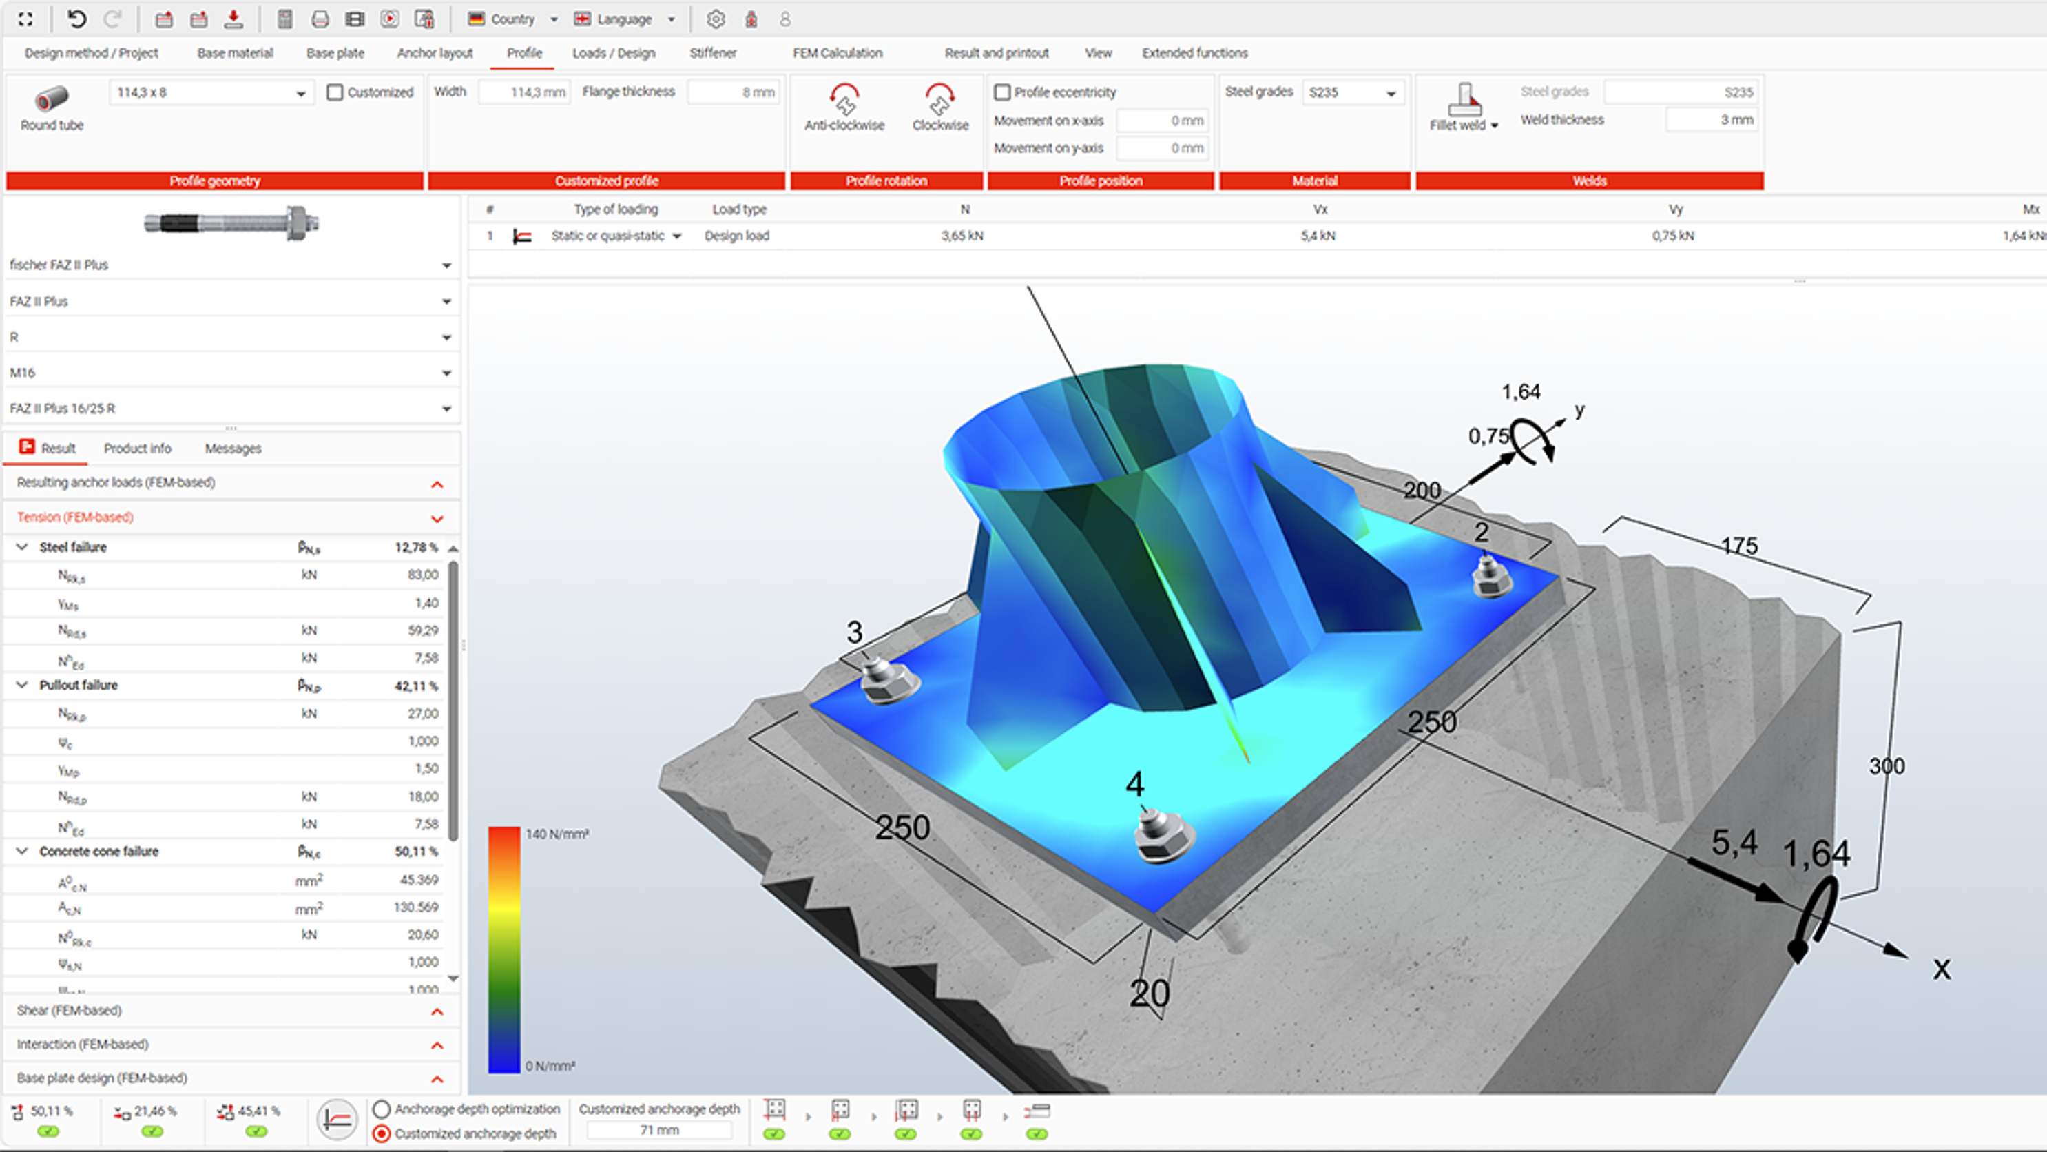Image resolution: width=2047 pixels, height=1152 pixels.
Task: Switch to the Anchor layout tab
Action: pos(435,53)
